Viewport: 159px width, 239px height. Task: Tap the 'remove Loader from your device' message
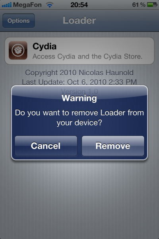point(79,118)
